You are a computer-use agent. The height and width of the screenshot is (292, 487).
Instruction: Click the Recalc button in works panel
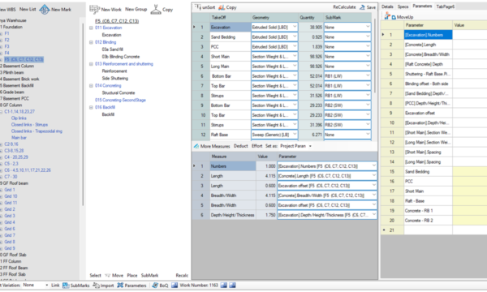point(182,275)
